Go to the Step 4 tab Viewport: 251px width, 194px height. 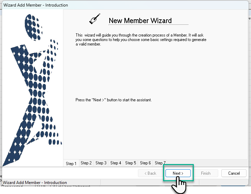coord(116,163)
